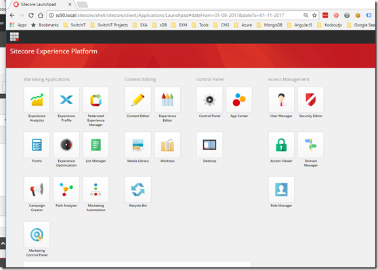378x270 pixels.
Task: Launch the Sitecore Desktop
Action: (x=209, y=145)
